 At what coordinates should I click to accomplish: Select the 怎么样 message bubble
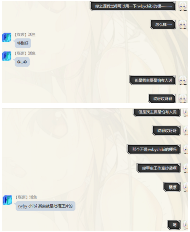(x=163, y=25)
